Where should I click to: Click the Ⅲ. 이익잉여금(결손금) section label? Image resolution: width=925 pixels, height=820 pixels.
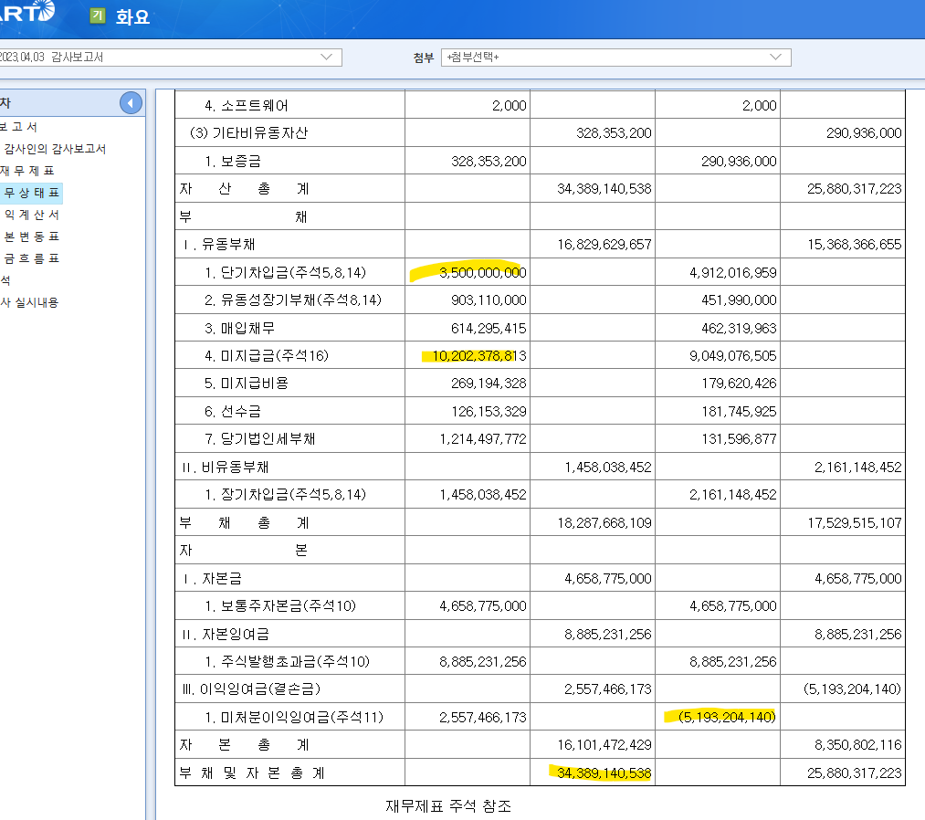(251, 689)
